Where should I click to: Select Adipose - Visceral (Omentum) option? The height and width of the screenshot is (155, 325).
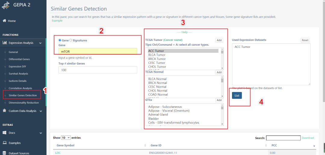click(x=183, y=111)
